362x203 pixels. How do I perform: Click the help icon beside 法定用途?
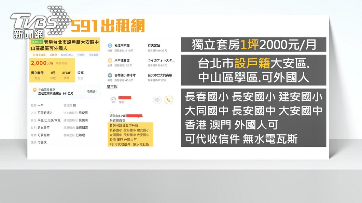click(76, 113)
